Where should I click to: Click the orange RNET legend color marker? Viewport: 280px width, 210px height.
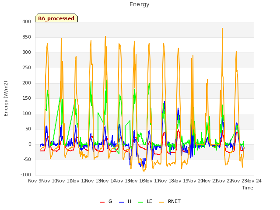(x=161, y=202)
